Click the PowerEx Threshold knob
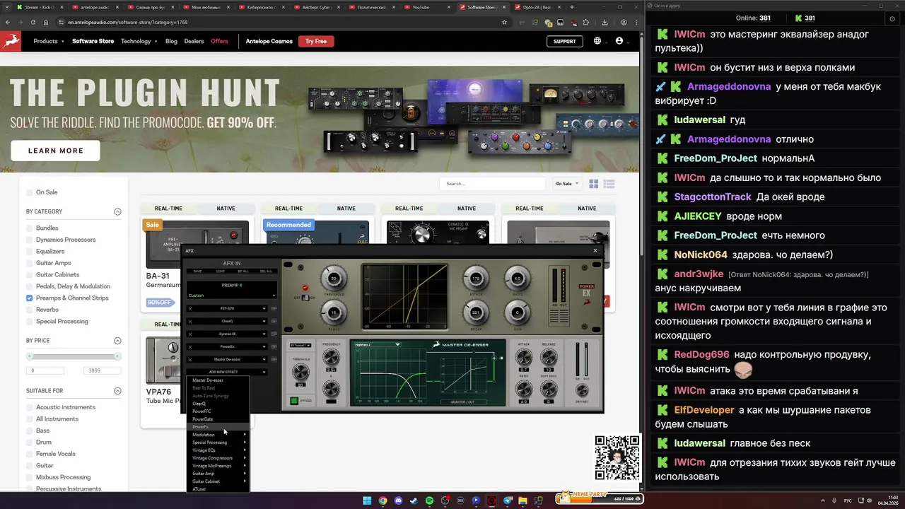This screenshot has height=509, width=905. click(333, 278)
